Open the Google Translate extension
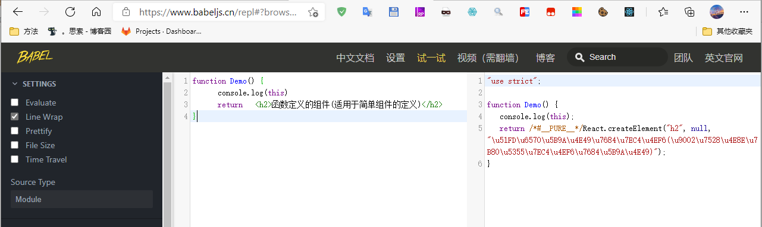 point(368,12)
